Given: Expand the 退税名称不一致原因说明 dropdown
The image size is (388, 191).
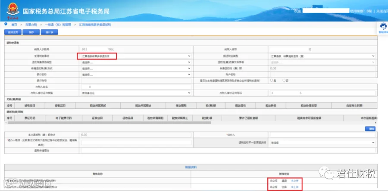Looking at the screenshot, I should coord(322,143).
